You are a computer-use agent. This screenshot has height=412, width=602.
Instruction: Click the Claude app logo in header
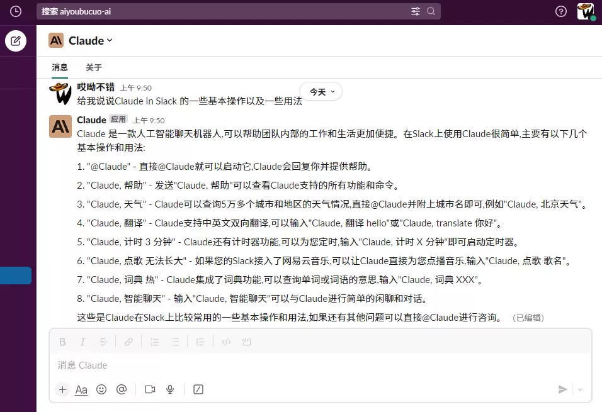pyautogui.click(x=56, y=40)
